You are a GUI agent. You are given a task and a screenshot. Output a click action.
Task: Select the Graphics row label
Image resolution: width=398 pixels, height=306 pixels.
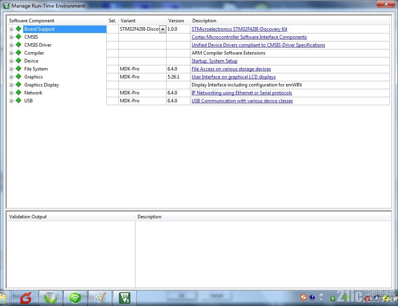click(33, 77)
